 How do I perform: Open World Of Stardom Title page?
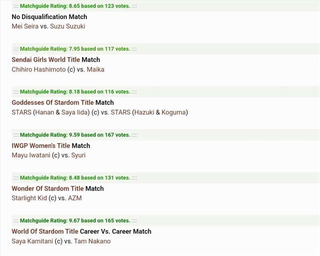tap(45, 232)
